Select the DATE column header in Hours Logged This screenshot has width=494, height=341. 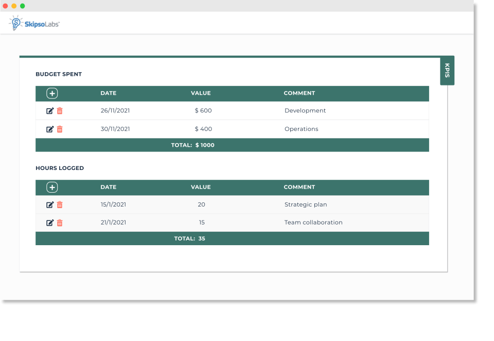coord(109,187)
